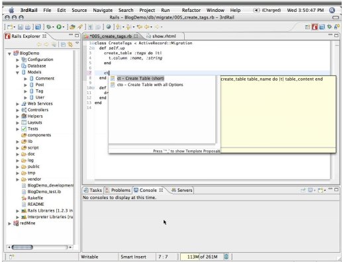Select the red Rails perspective icon

click(x=315, y=27)
